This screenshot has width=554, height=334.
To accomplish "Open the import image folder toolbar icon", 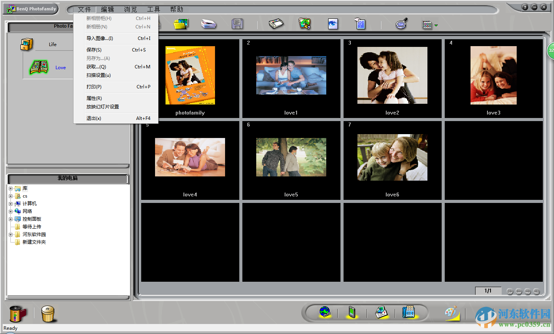I will point(180,24).
